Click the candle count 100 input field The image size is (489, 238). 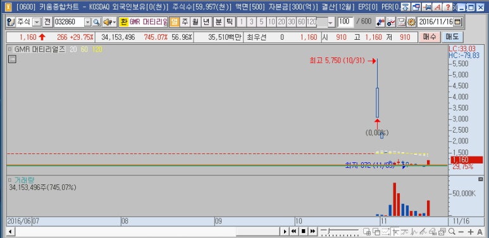click(x=345, y=22)
